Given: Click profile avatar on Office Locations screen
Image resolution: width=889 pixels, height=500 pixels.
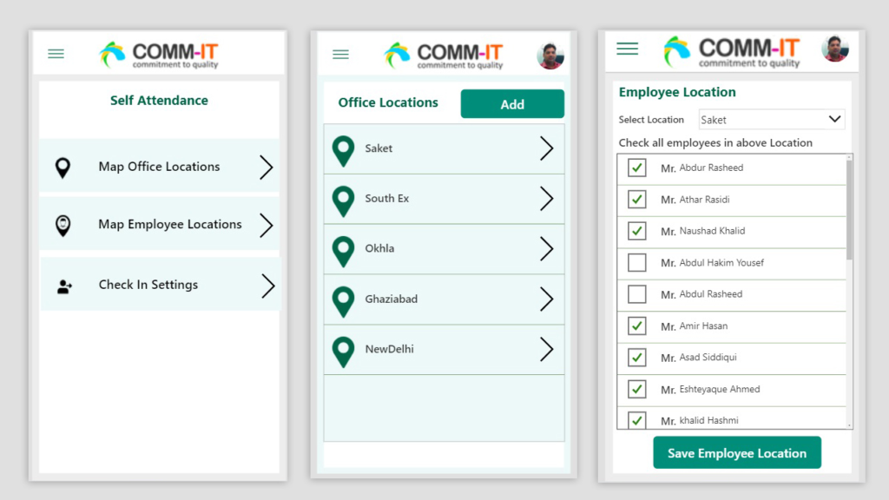Looking at the screenshot, I should click(550, 56).
